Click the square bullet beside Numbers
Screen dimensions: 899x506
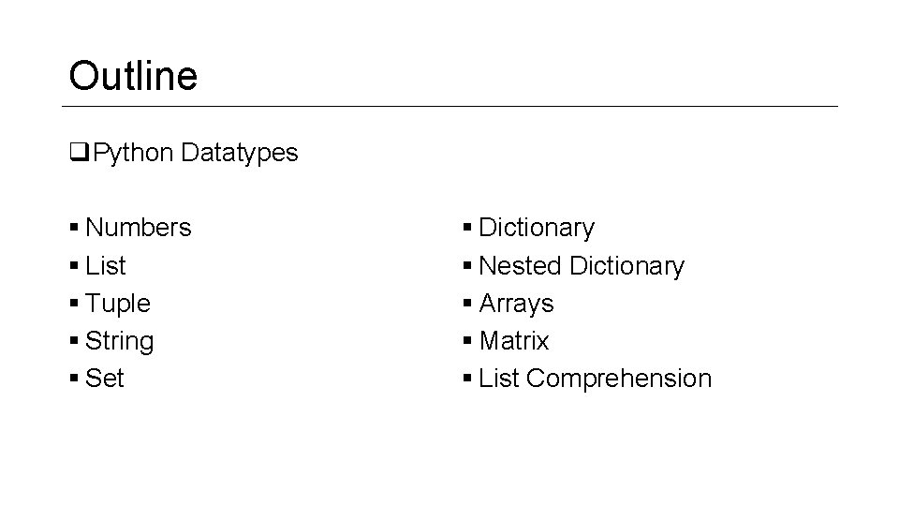coord(74,227)
